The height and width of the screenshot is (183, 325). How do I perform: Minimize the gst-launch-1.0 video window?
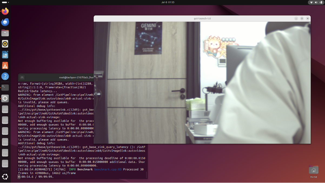[296, 18]
